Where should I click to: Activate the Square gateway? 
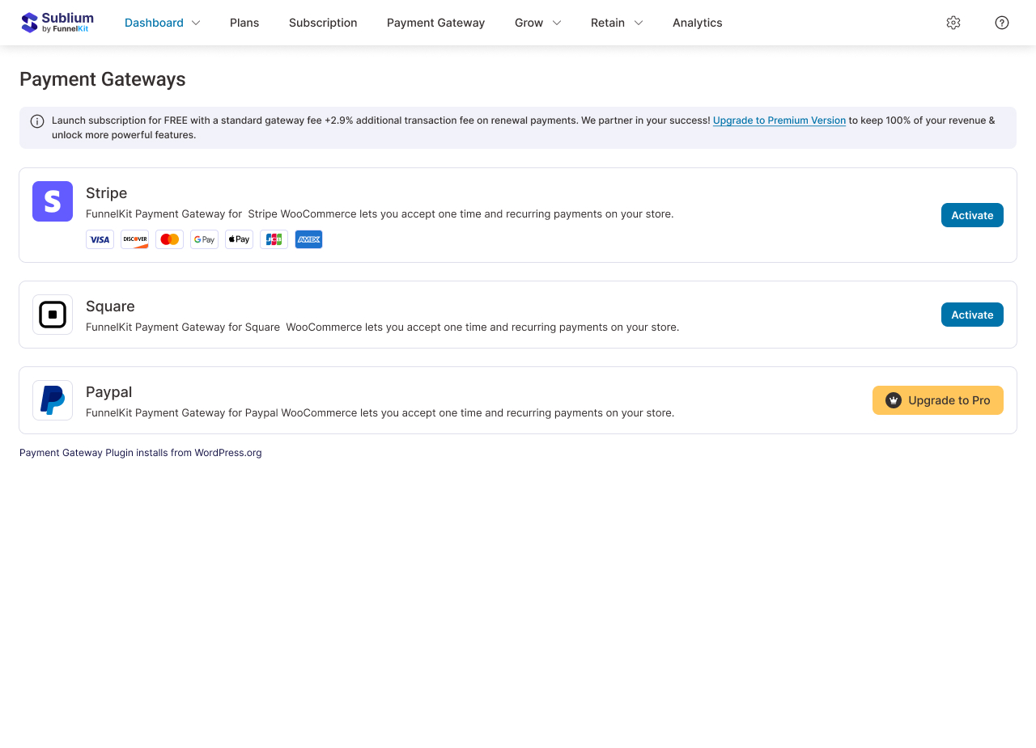coord(972,315)
